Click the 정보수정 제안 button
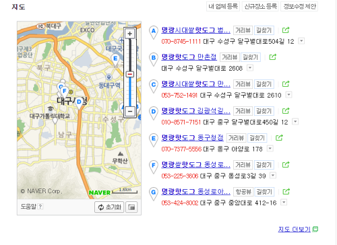 (299, 6)
